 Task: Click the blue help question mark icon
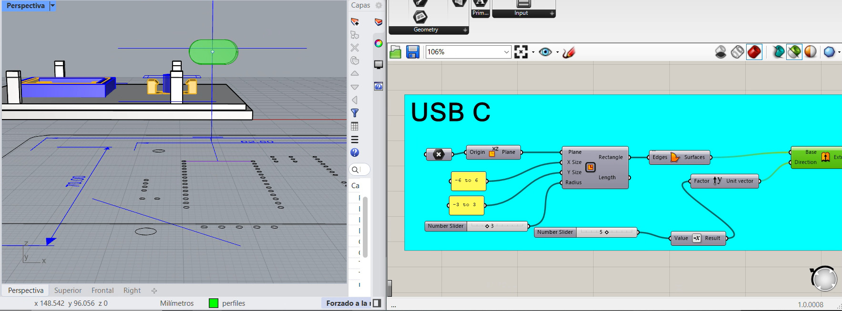[x=355, y=152]
